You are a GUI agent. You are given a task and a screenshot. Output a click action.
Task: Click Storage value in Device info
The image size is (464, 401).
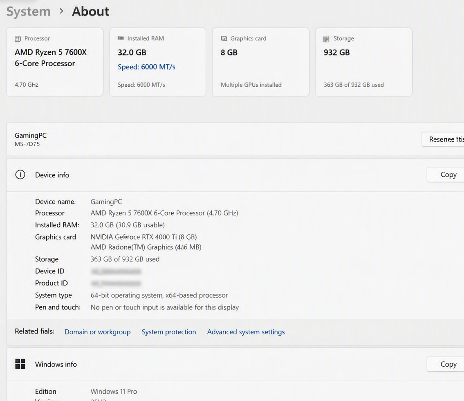click(125, 259)
